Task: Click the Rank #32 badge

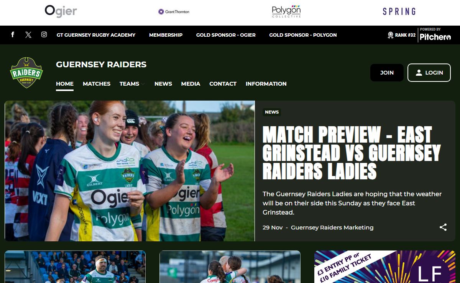Action: click(401, 35)
